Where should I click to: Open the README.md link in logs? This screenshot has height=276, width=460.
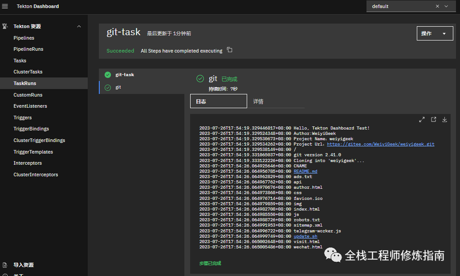(x=305, y=171)
